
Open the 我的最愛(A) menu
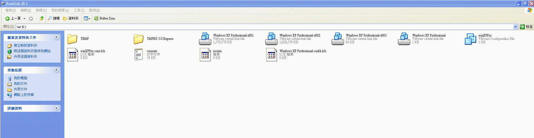click(x=60, y=10)
